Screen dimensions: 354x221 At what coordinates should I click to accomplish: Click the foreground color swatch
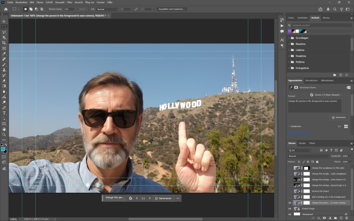click(3, 149)
